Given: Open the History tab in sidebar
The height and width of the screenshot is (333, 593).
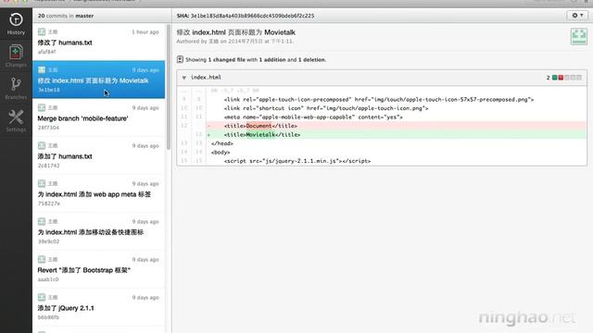Looking at the screenshot, I should (16, 23).
